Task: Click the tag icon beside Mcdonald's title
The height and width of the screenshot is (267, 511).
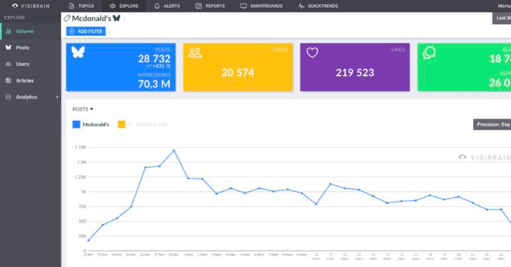Action: pyautogui.click(x=66, y=19)
